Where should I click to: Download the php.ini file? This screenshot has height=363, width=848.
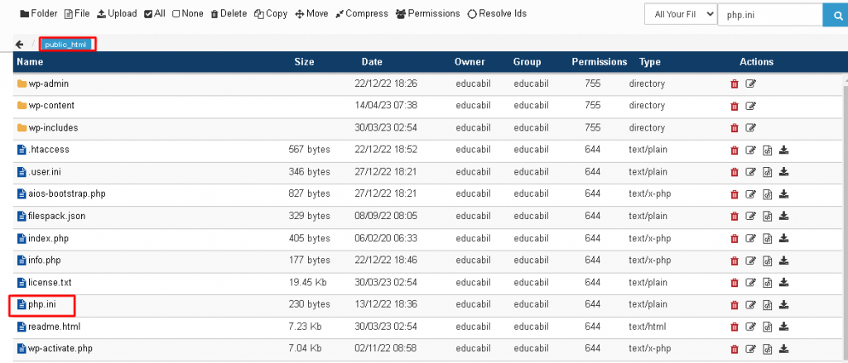click(x=783, y=305)
